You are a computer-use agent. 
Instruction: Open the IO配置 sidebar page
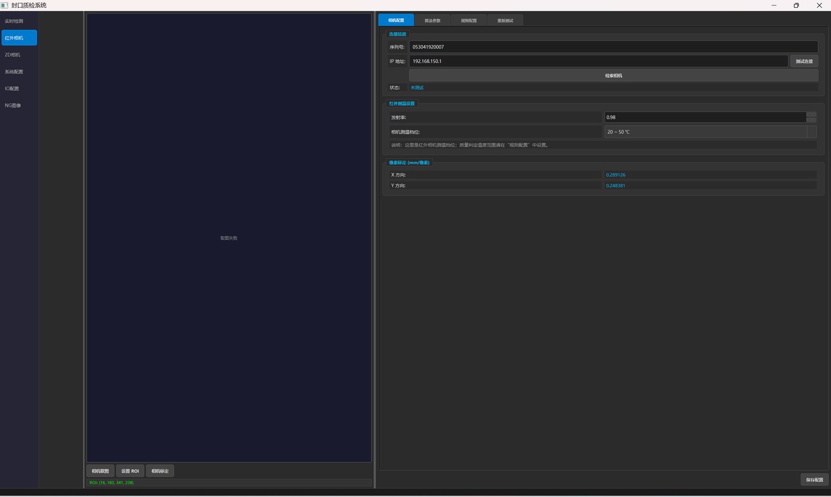19,88
